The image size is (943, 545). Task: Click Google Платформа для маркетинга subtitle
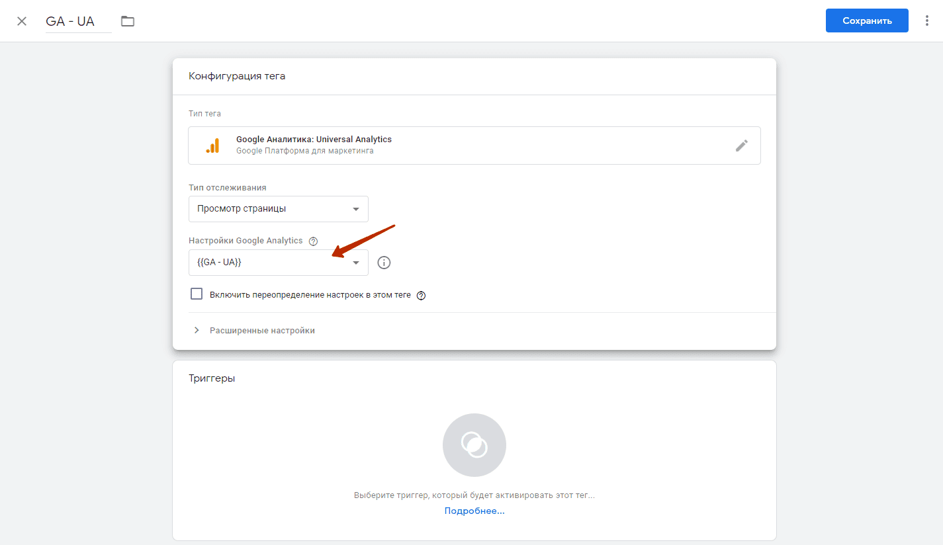(305, 151)
